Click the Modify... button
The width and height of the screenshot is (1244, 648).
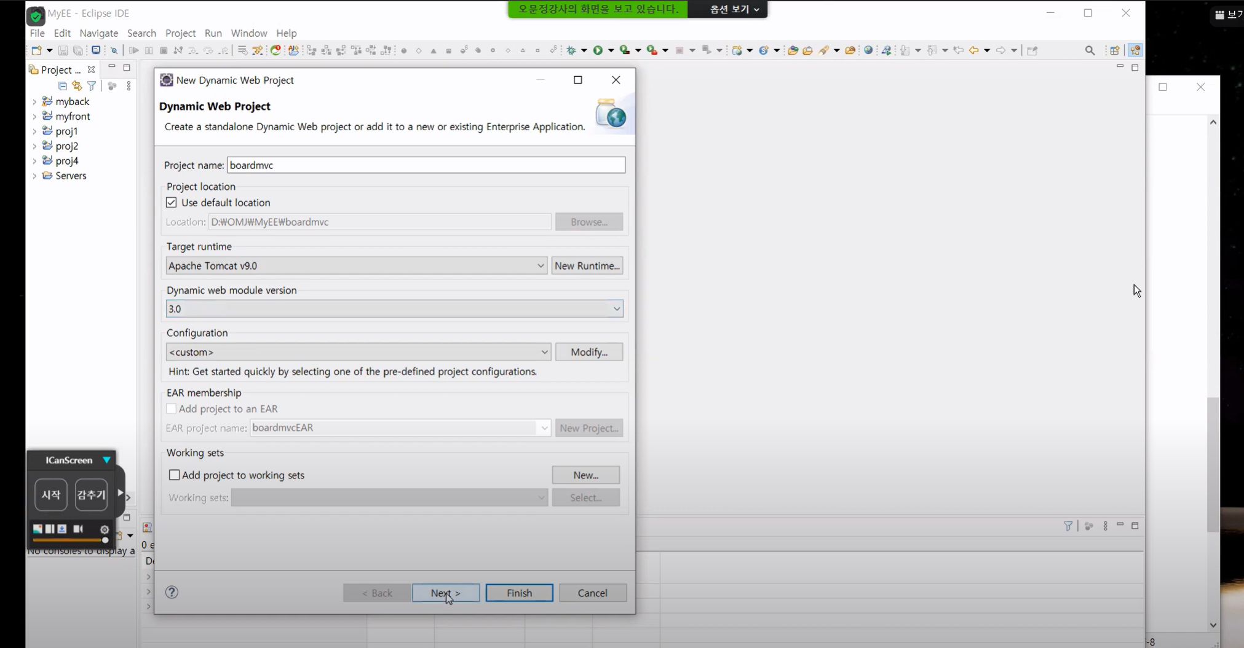pyautogui.click(x=589, y=352)
